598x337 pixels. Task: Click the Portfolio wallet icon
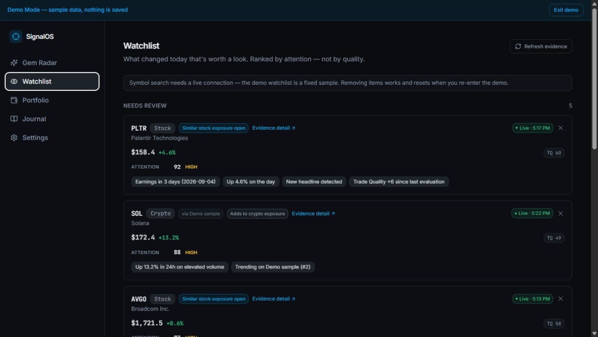tap(14, 100)
